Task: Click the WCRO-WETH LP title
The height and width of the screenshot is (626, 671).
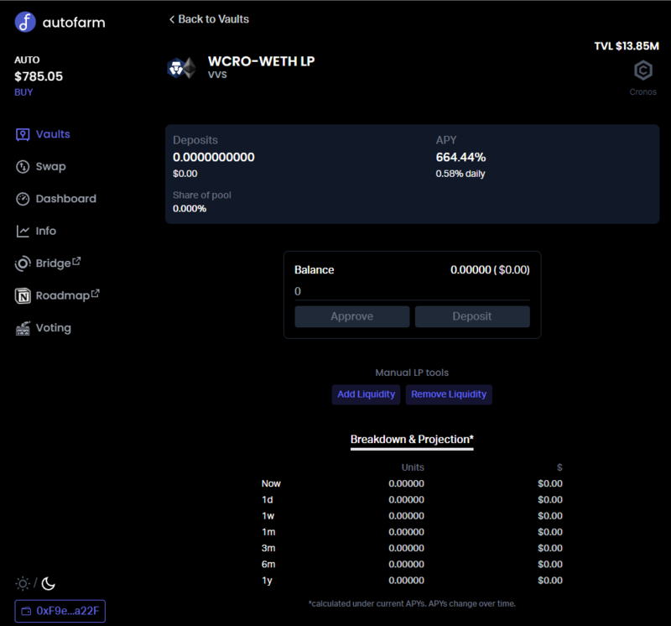Action: coord(261,61)
